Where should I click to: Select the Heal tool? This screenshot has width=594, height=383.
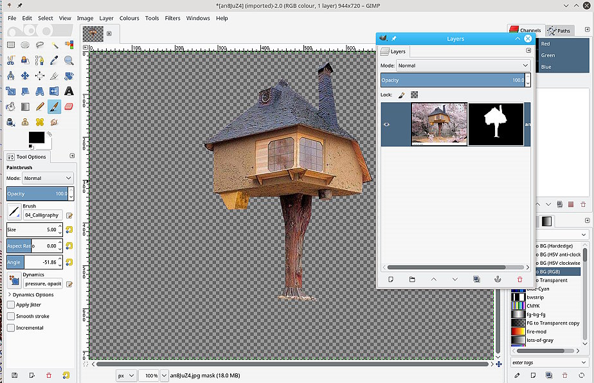40,122
